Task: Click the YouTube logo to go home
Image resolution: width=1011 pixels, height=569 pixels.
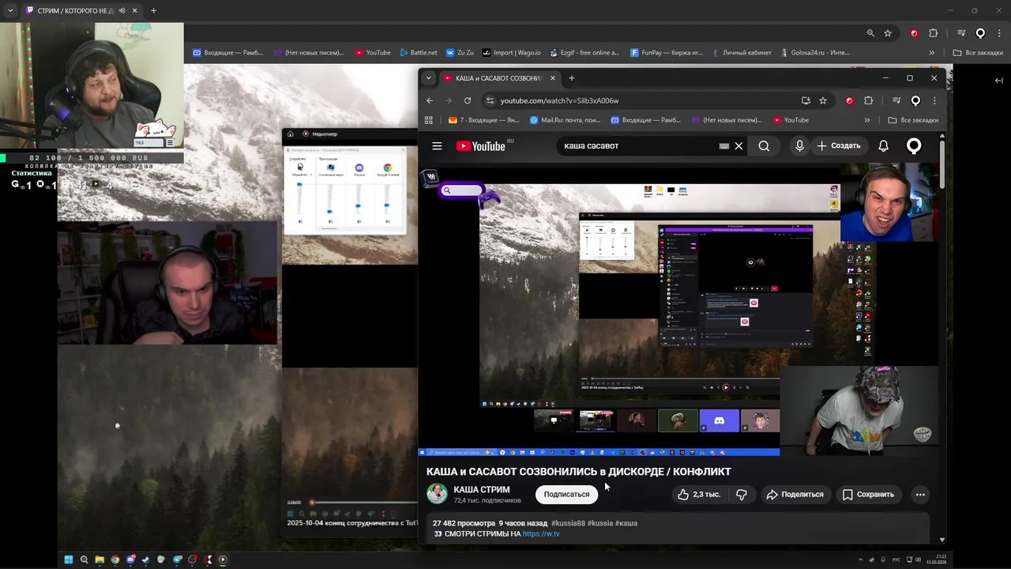Action: tap(480, 145)
